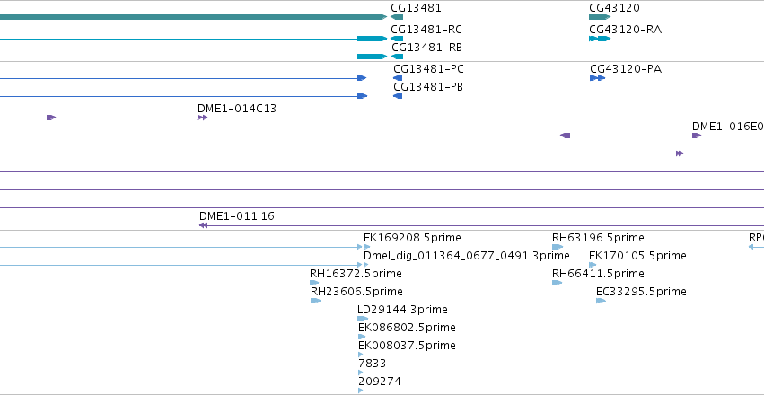
Task: Click the RH63196.5prime EST glyph
Action: click(558, 247)
